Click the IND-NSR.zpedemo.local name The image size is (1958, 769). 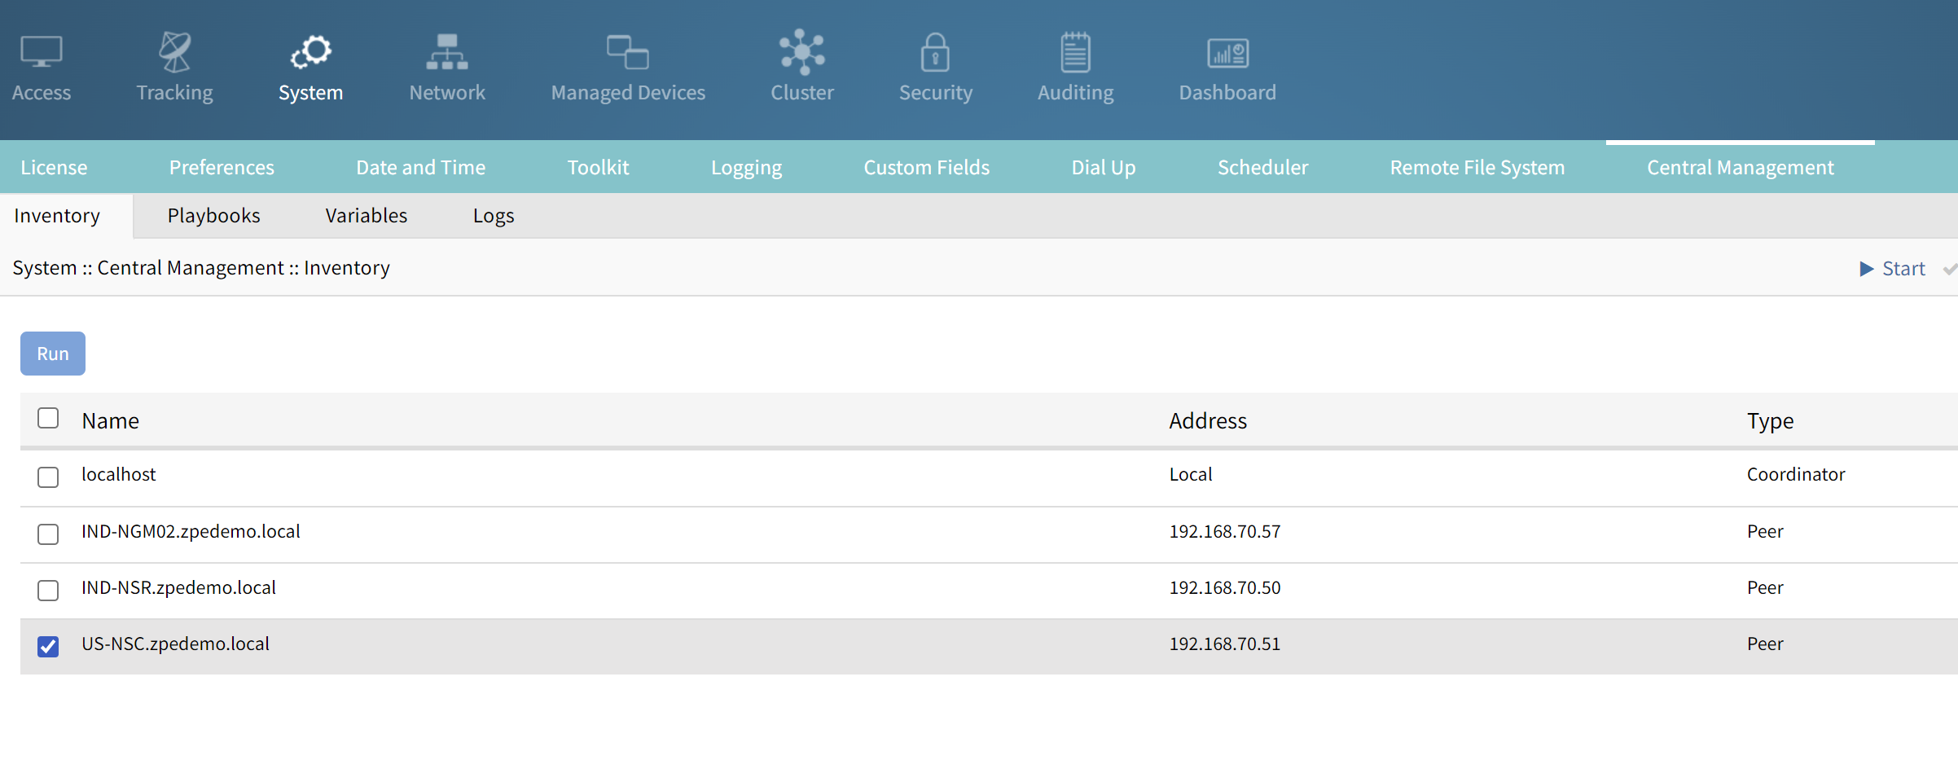[178, 587]
